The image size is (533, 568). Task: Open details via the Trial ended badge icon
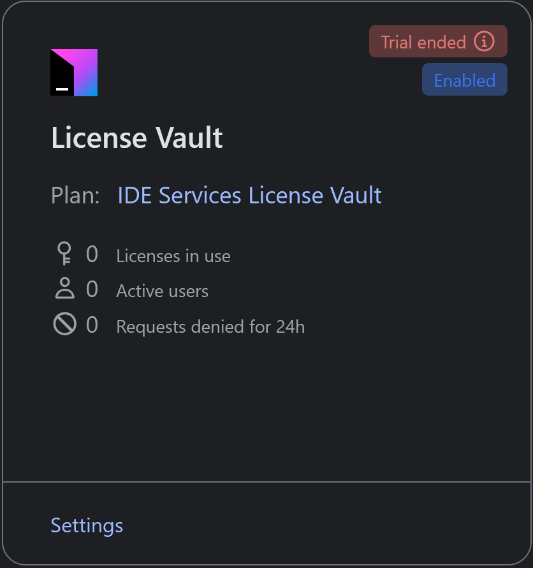click(x=485, y=41)
